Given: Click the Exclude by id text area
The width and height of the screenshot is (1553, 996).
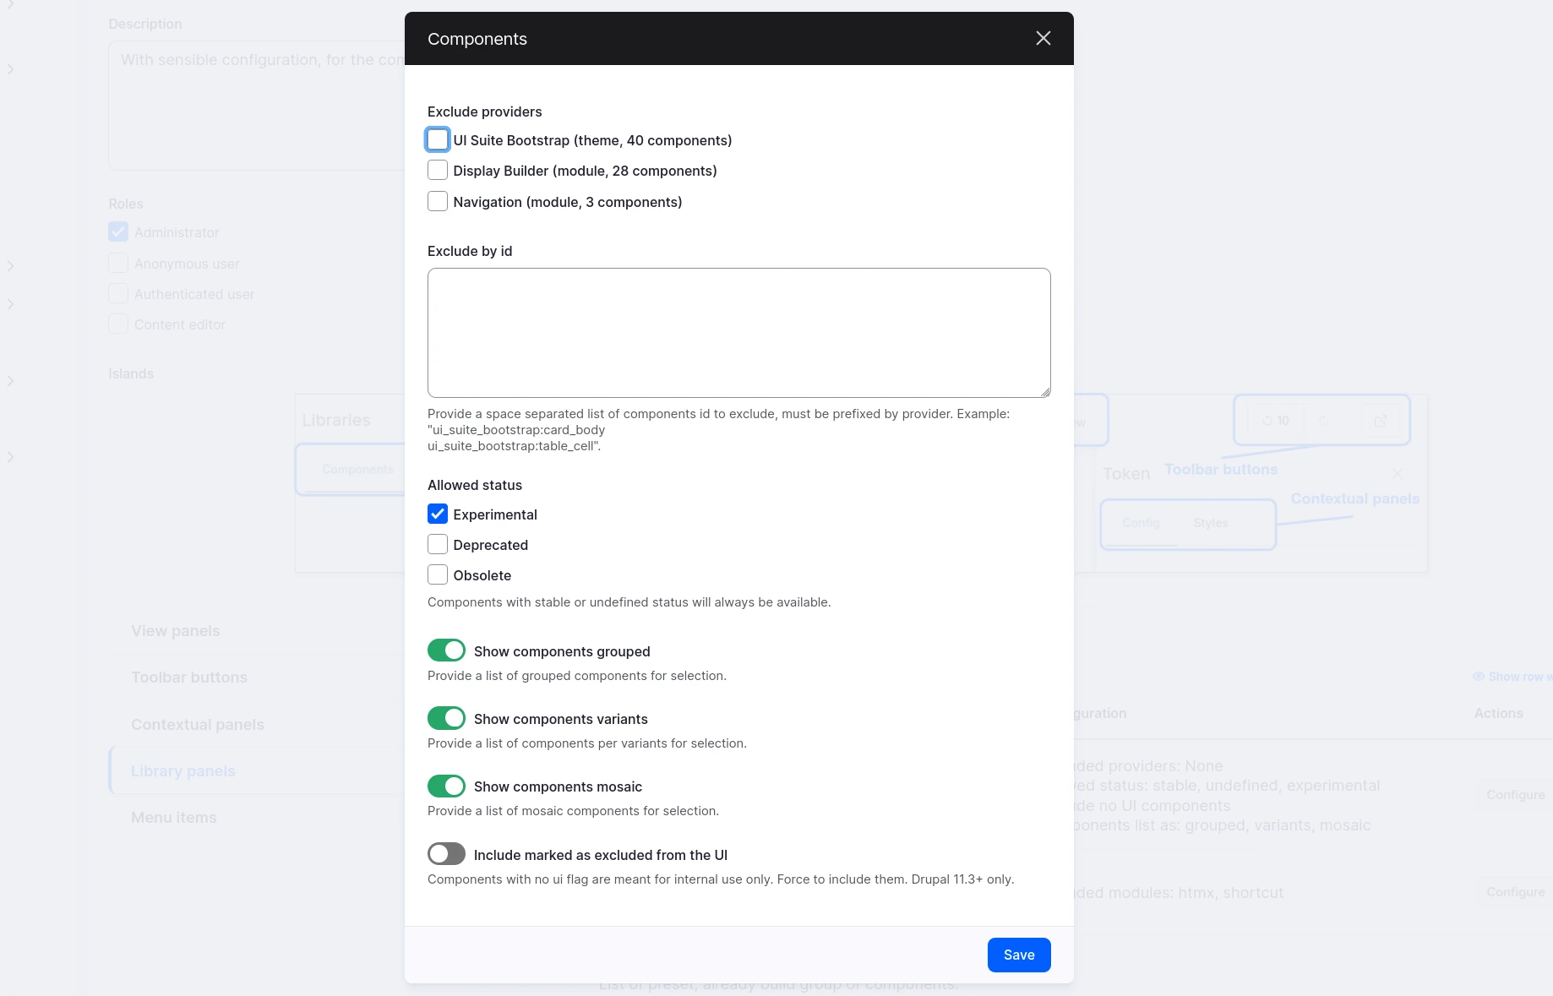Looking at the screenshot, I should point(738,333).
